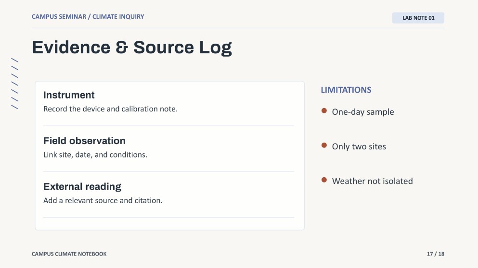Screen dimensions: 478x268
Task: Select the 'Instrument' heading
Action: pyautogui.click(x=69, y=95)
